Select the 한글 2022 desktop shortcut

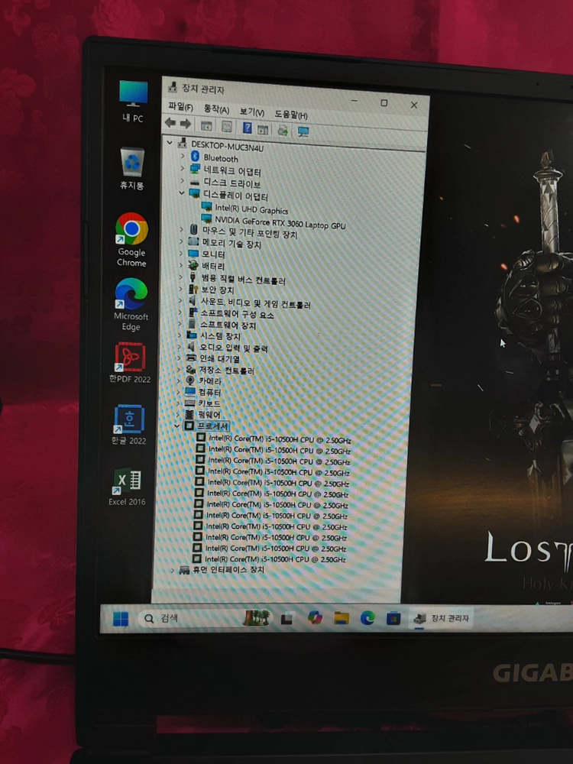128,424
